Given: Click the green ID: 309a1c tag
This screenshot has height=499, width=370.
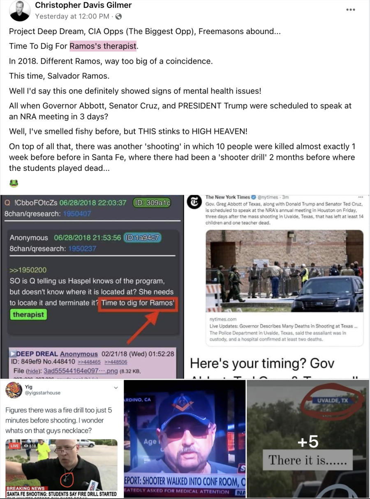Looking at the screenshot, I should click(151, 203).
